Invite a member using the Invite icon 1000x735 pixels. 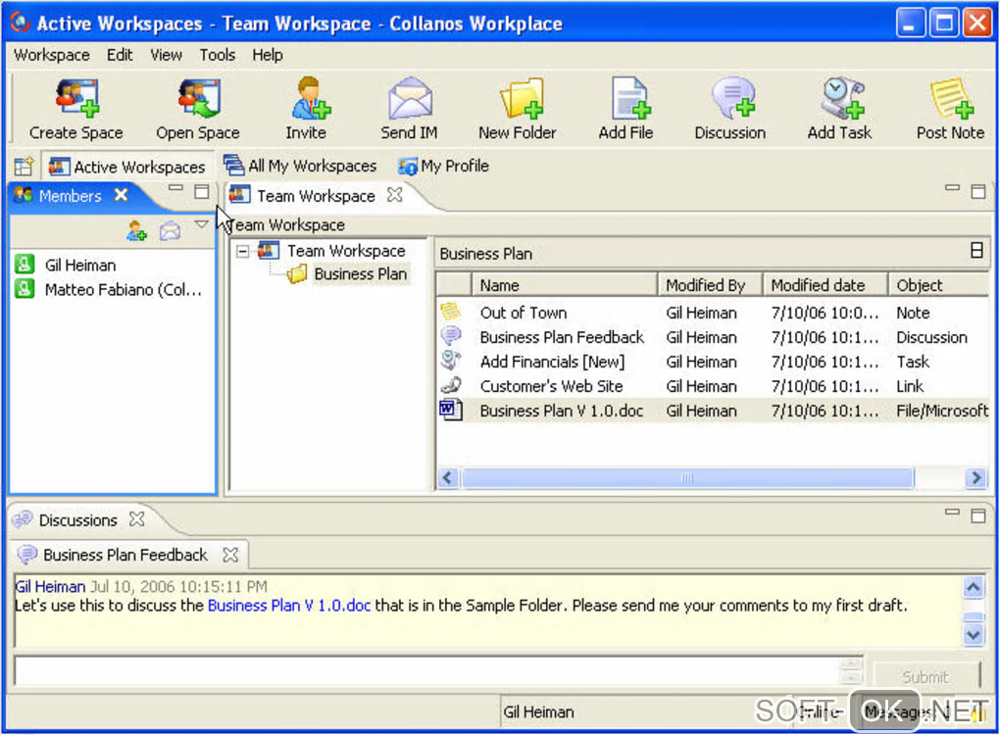[x=310, y=98]
